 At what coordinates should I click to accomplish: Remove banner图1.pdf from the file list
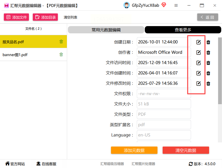(x=61, y=55)
